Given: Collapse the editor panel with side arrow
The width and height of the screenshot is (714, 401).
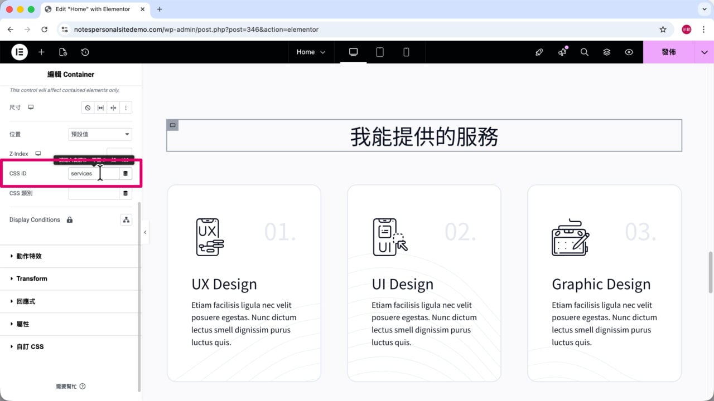Looking at the screenshot, I should point(145,232).
